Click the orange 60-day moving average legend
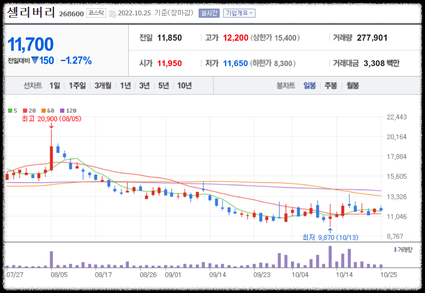This screenshot has width=425, height=293. (48, 111)
